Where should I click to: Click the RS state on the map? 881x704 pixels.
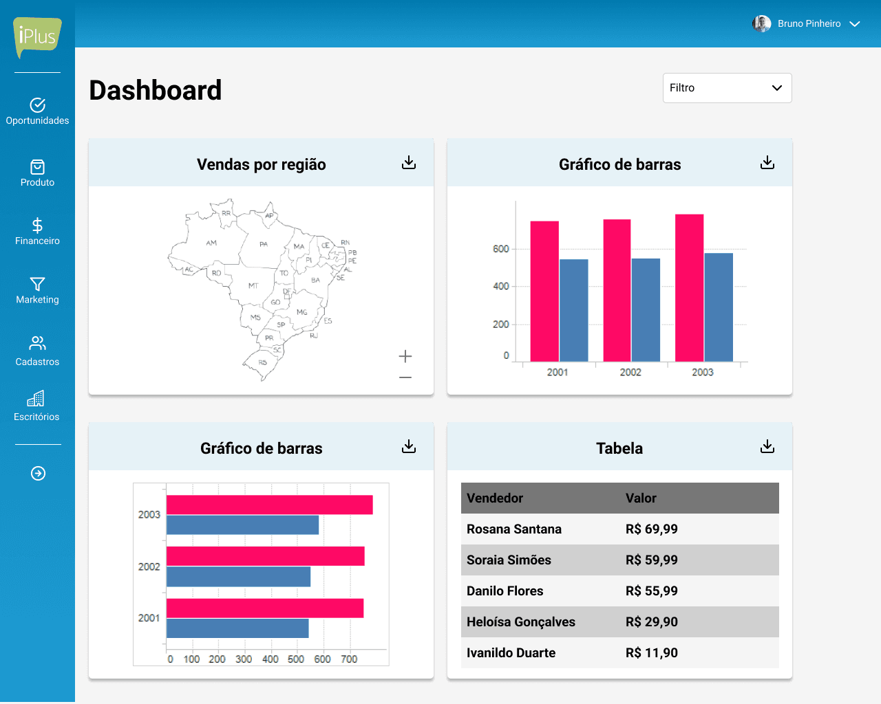tap(262, 363)
